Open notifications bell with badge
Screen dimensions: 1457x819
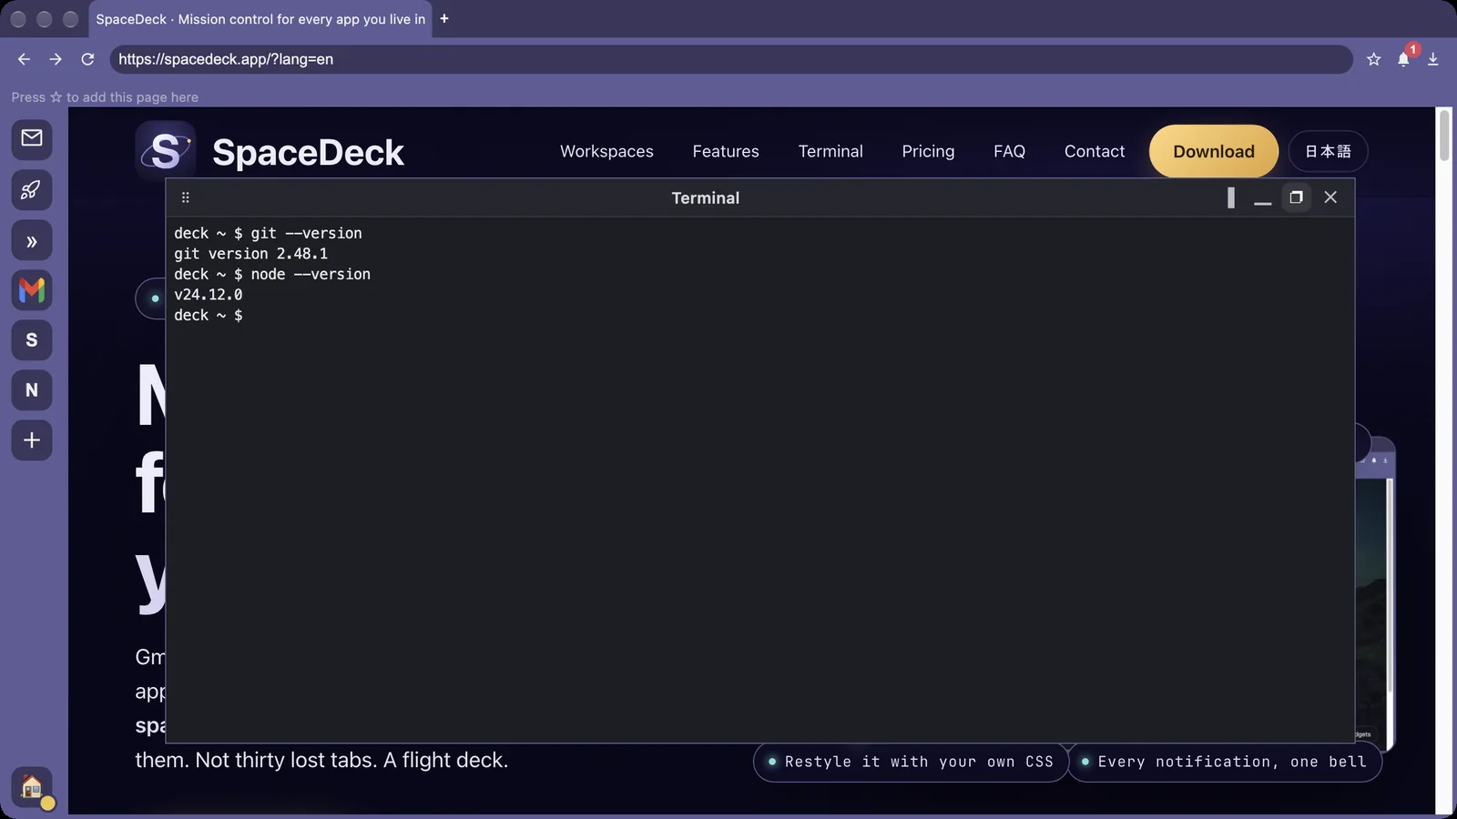(1404, 58)
